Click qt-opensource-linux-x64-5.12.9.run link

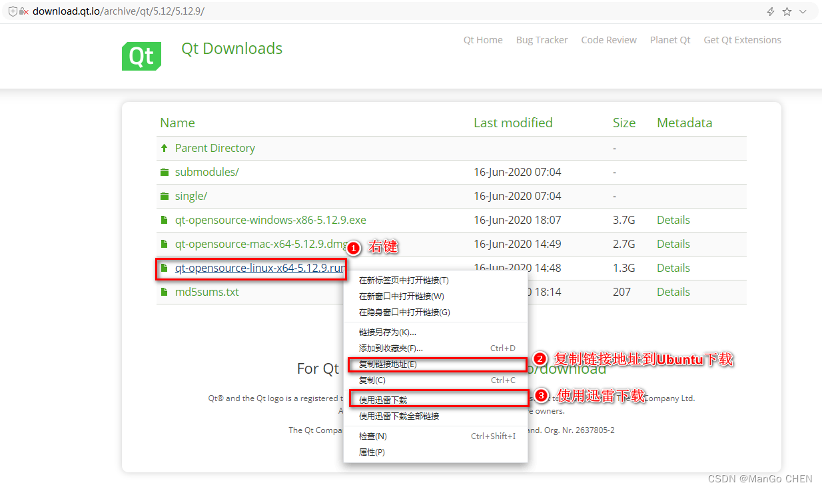(260, 268)
